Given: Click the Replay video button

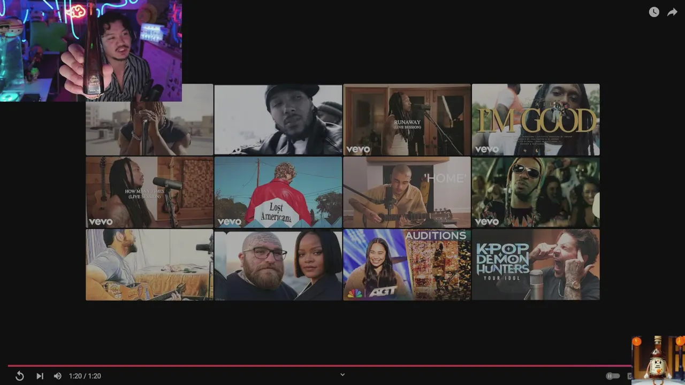Looking at the screenshot, I should [x=19, y=376].
